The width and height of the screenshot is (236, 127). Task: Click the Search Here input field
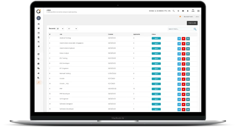181,29
